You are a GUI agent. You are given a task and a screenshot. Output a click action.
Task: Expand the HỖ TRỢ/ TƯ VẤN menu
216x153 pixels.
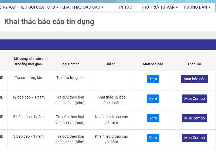161,7
